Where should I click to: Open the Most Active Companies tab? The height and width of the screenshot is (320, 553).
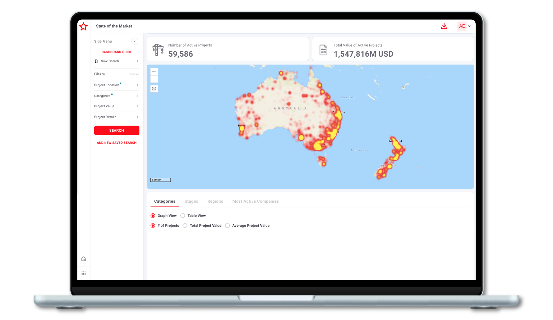pyautogui.click(x=255, y=201)
